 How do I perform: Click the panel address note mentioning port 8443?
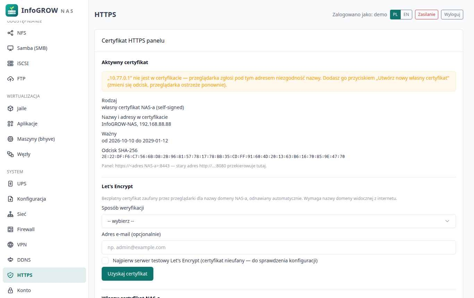[184, 166]
